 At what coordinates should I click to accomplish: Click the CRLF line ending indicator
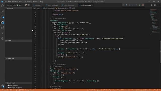click(x=110, y=90)
